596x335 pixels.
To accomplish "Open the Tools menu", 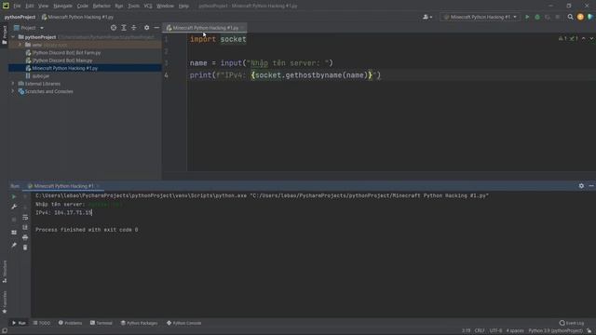I will (x=133, y=7).
